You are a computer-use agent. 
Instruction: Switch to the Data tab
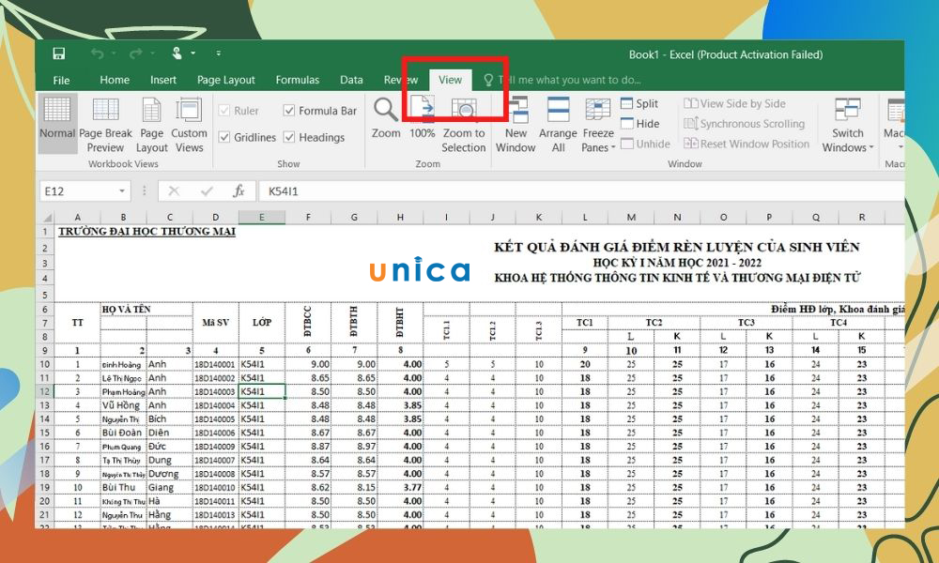point(351,80)
